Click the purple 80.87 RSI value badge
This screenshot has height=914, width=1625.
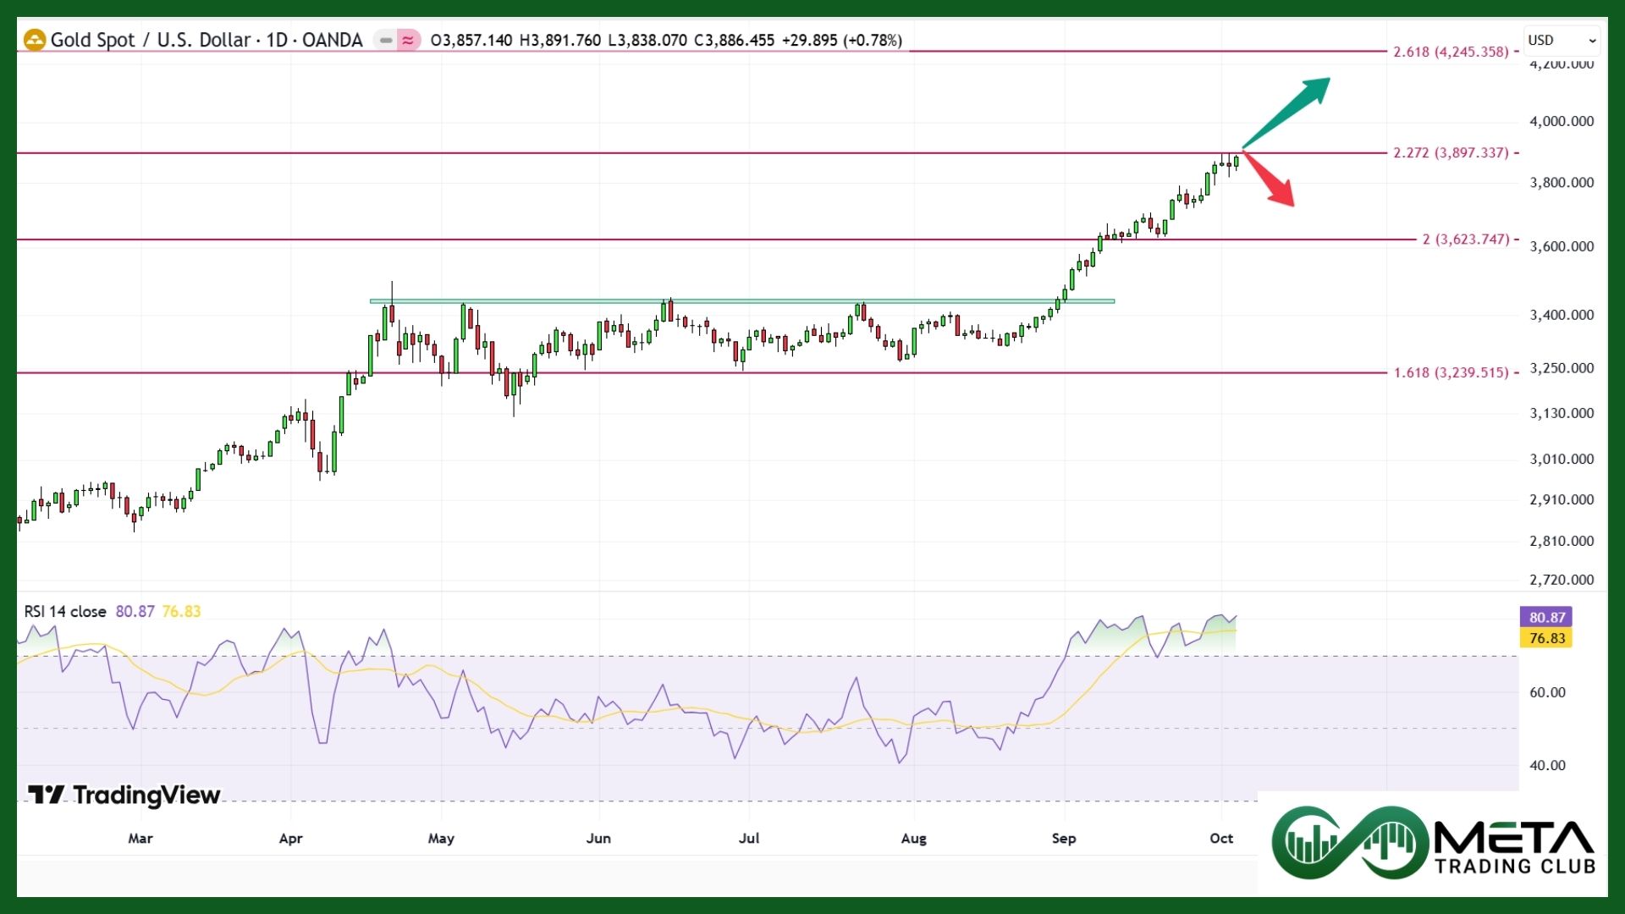[1547, 618]
